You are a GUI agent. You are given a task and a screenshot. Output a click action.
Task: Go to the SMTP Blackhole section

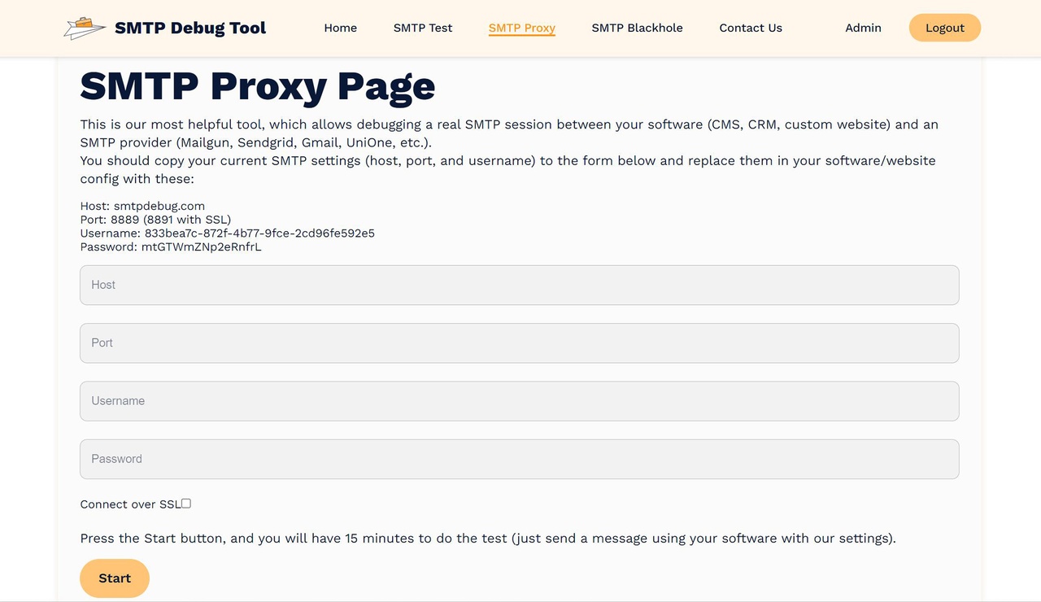tap(637, 27)
